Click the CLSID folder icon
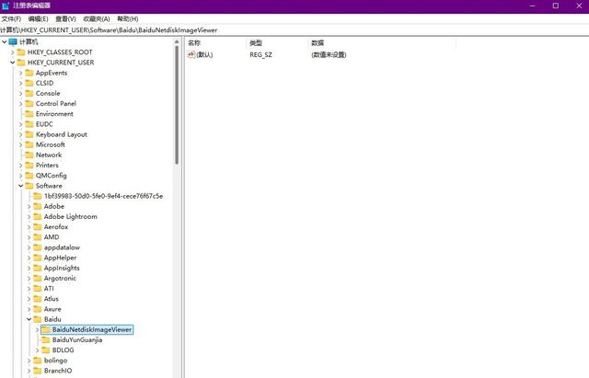Viewport: 589px width, 378px height. click(29, 83)
